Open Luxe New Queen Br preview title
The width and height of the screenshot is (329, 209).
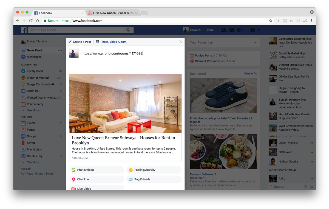(123, 140)
